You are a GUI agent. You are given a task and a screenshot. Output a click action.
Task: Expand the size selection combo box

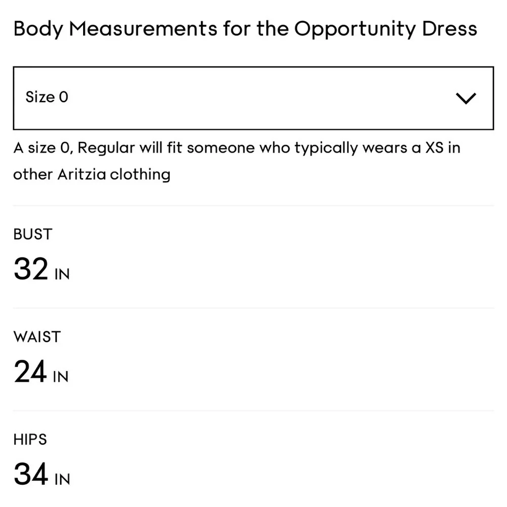coord(253,97)
